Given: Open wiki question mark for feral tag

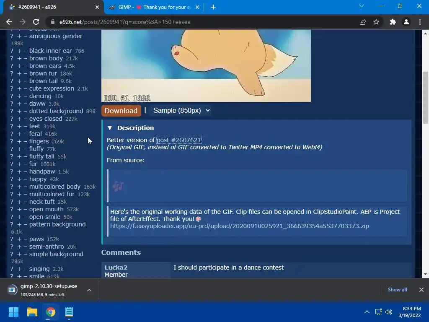Looking at the screenshot, I should pos(12,134).
